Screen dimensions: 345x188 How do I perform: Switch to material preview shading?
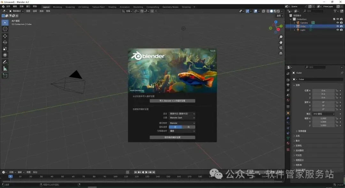tap(275, 11)
